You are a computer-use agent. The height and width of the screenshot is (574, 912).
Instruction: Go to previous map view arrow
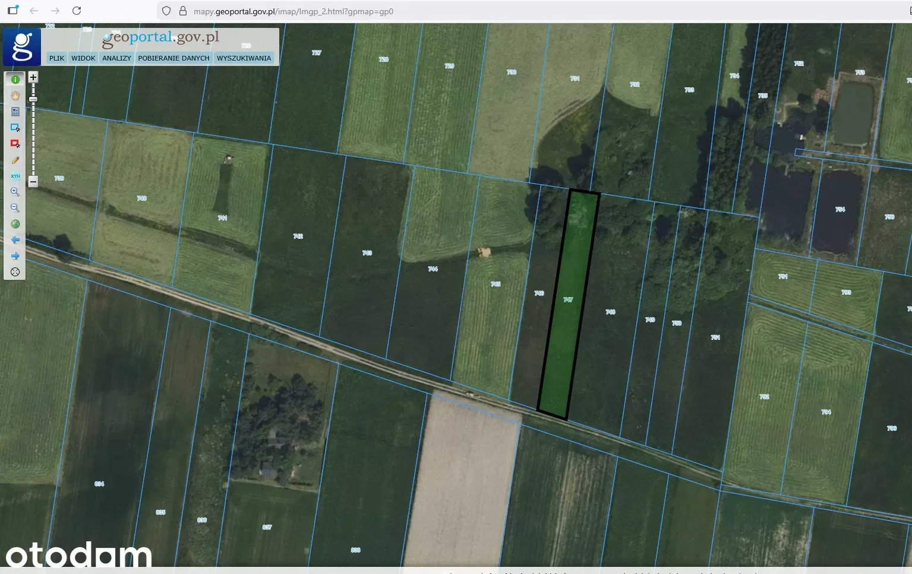[15, 240]
